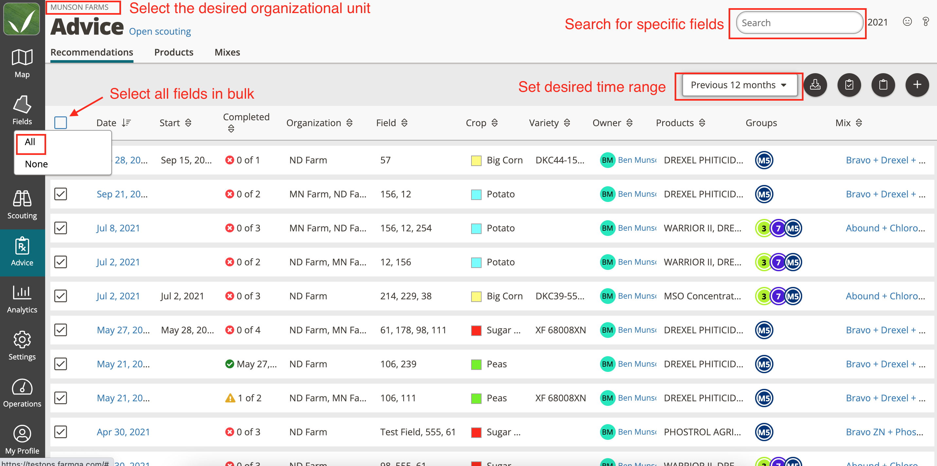This screenshot has width=937, height=466.
Task: Switch to the Products tab
Action: pyautogui.click(x=174, y=52)
